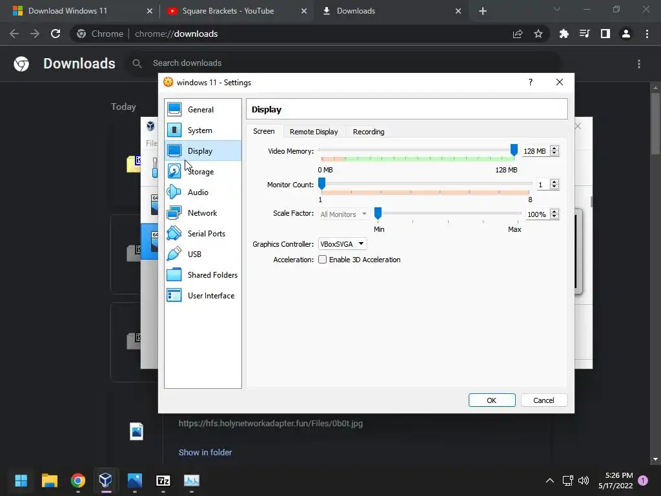Open Storage settings category icon
Screen dimensions: 661x496
(174, 171)
